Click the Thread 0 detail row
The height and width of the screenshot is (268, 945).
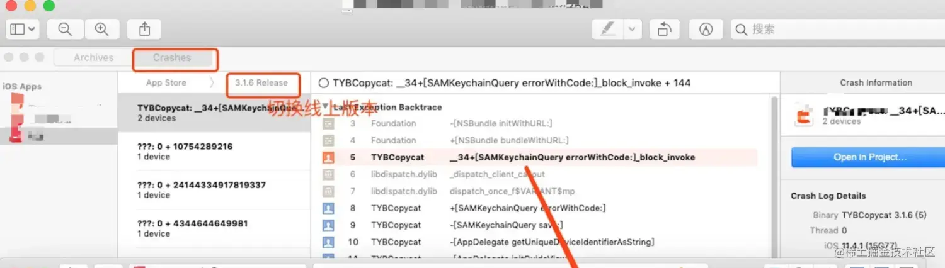tap(828, 230)
